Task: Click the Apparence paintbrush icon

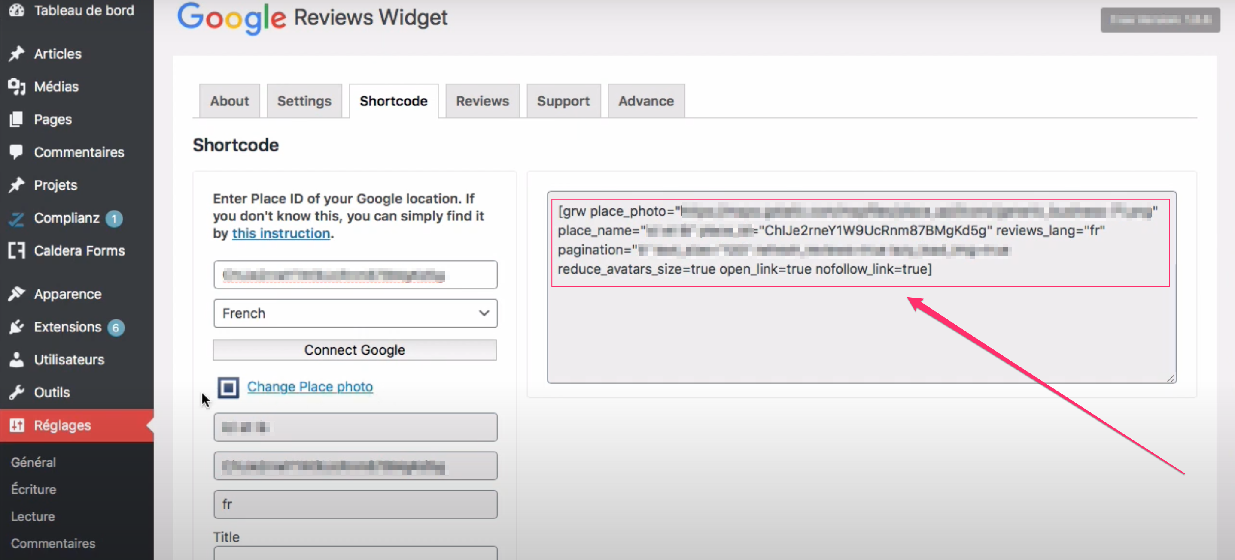Action: (x=17, y=294)
